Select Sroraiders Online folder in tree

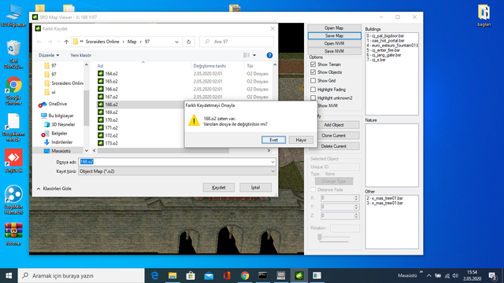pyautogui.click(x=64, y=83)
